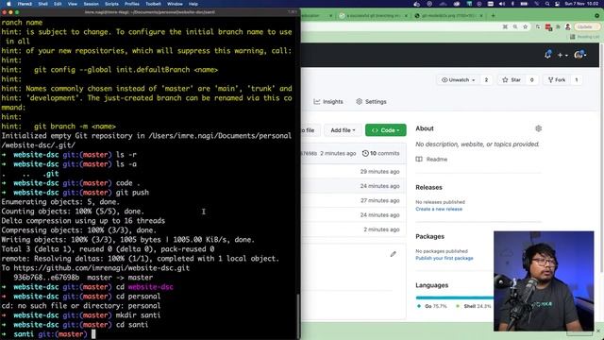Click the github.com URL in terminal output

click(102, 268)
